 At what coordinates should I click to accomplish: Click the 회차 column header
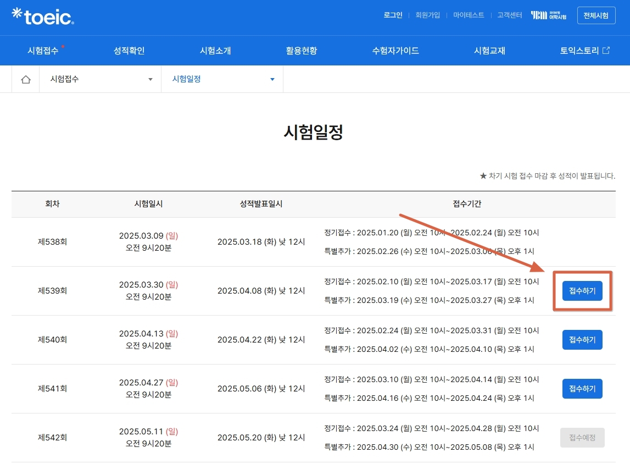pos(52,204)
